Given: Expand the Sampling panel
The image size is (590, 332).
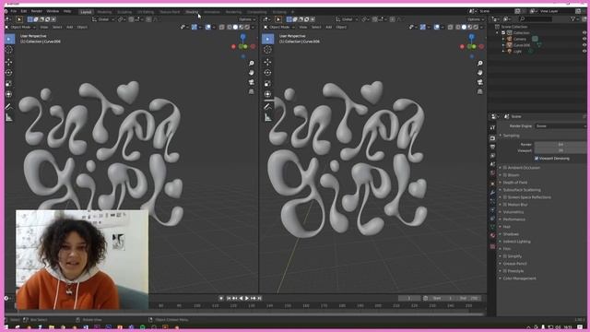Looking at the screenshot, I should point(510,136).
